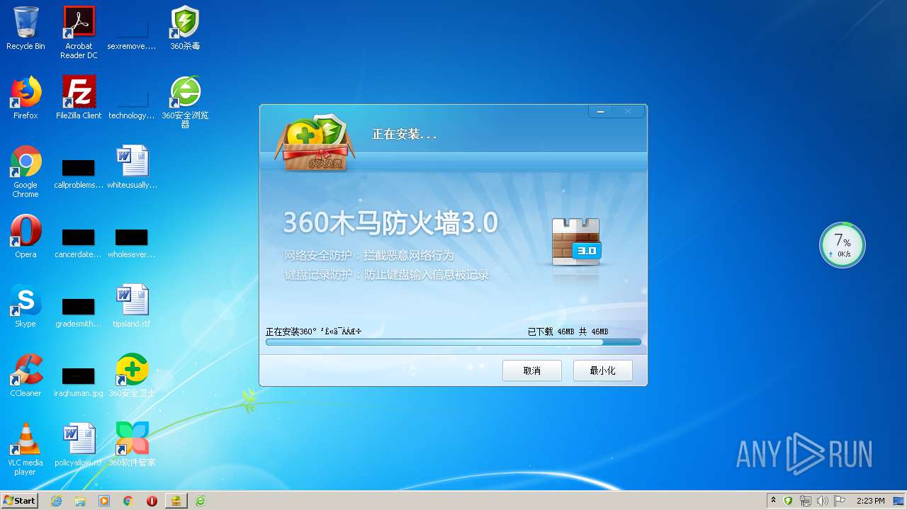The width and height of the screenshot is (907, 510).
Task: Click the 网络安全防护 description line
Action: tap(368, 256)
